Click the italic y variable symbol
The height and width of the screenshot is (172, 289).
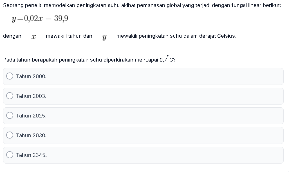coord(104,37)
